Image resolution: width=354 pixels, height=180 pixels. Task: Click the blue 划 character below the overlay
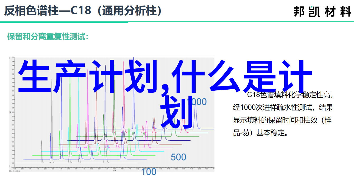click(x=177, y=114)
